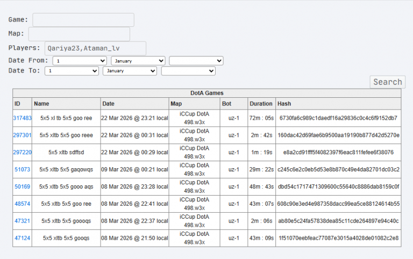Select hash starting with ab80e5c24fa5
The image size is (413, 259).
(338, 221)
